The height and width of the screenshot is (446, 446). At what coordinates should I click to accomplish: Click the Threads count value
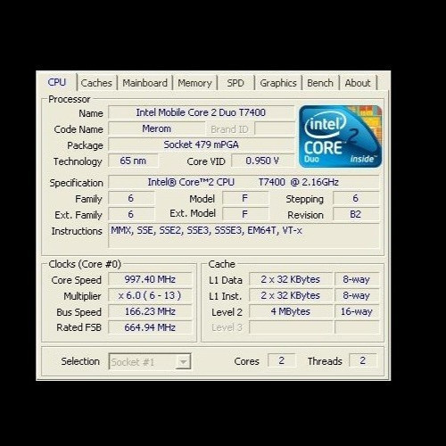pyautogui.click(x=363, y=360)
